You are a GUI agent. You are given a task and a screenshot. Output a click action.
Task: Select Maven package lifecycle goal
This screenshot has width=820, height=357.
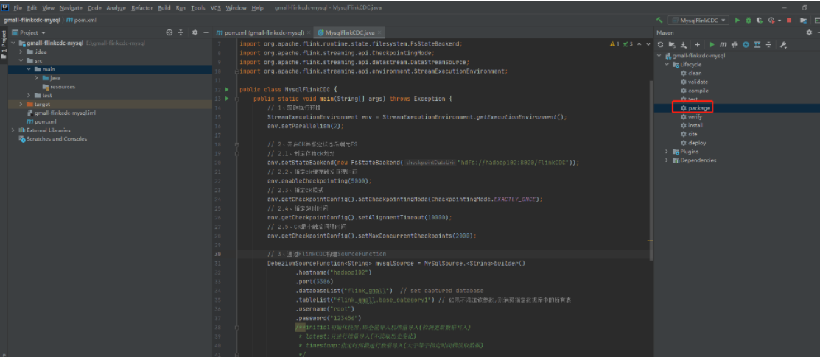[695, 107]
